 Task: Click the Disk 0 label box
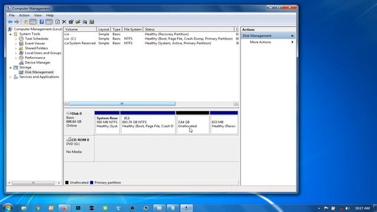tap(79, 122)
